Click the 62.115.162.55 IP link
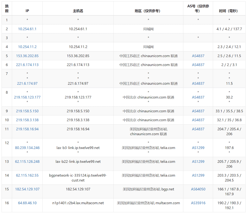The width and height of the screenshot is (247, 214). point(27,175)
